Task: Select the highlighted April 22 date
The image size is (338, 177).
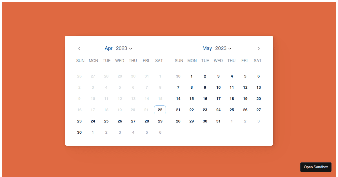Action: tap(160, 110)
